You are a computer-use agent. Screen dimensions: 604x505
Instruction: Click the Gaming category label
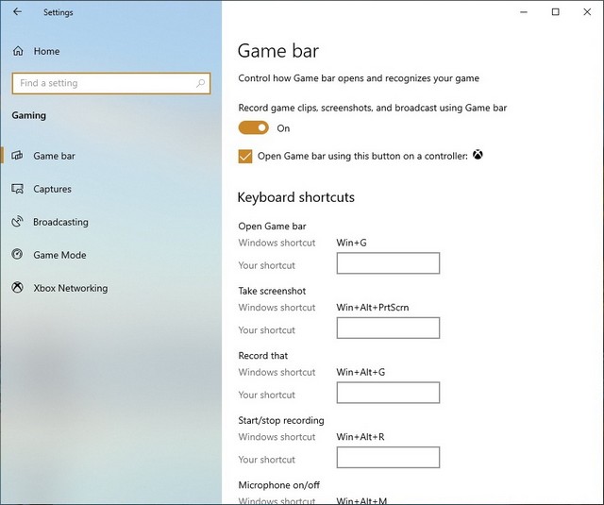coord(29,115)
